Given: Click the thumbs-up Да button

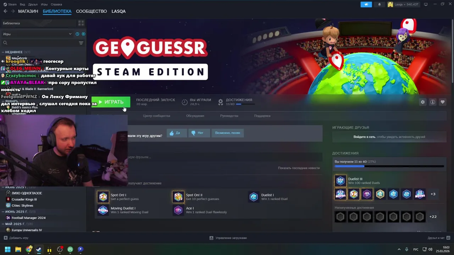Looking at the screenshot, I should point(177,133).
